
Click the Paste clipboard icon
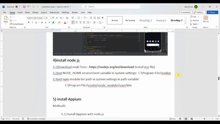(x=6, y=18)
